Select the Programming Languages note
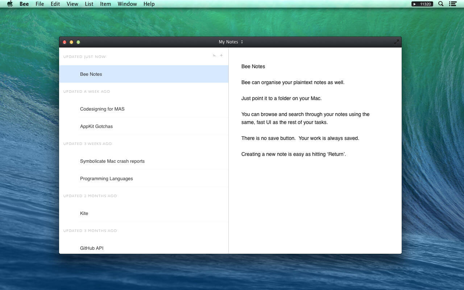 pyautogui.click(x=144, y=178)
